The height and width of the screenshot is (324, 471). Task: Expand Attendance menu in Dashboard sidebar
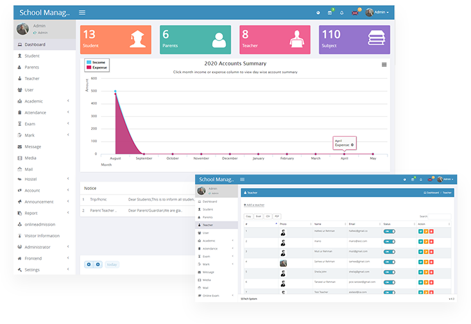tap(44, 113)
